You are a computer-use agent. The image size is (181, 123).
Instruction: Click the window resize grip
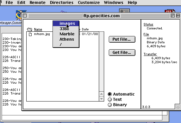[178, 107]
